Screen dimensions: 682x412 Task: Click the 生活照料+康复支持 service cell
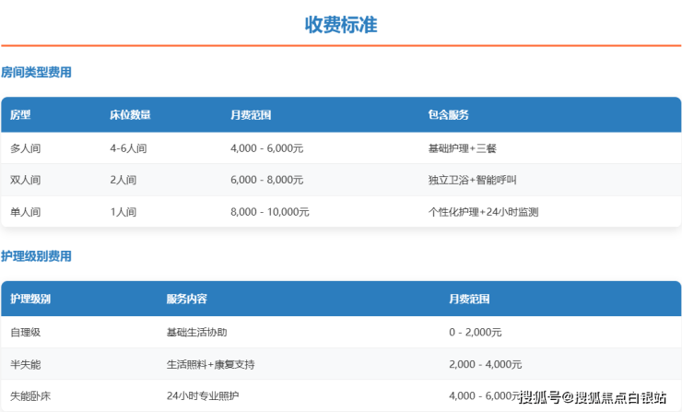(x=209, y=364)
